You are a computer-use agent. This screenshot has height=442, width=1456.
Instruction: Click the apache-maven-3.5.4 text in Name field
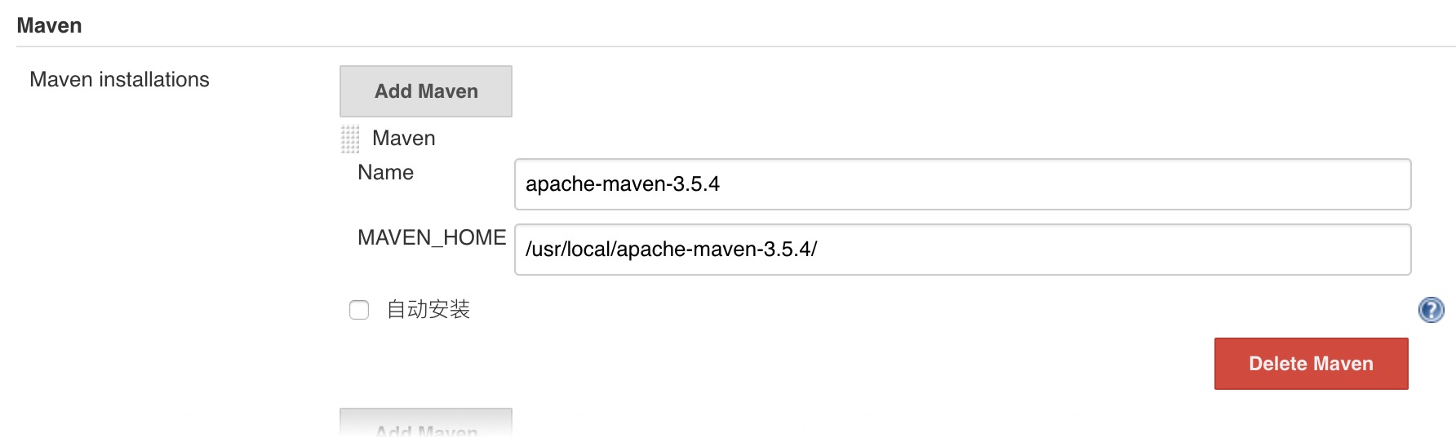623,184
